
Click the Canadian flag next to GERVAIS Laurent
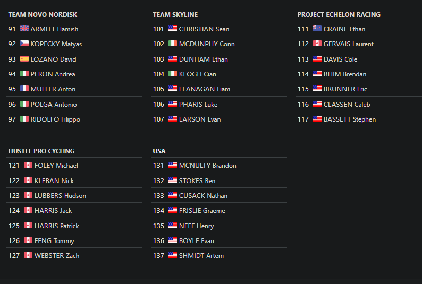point(317,43)
